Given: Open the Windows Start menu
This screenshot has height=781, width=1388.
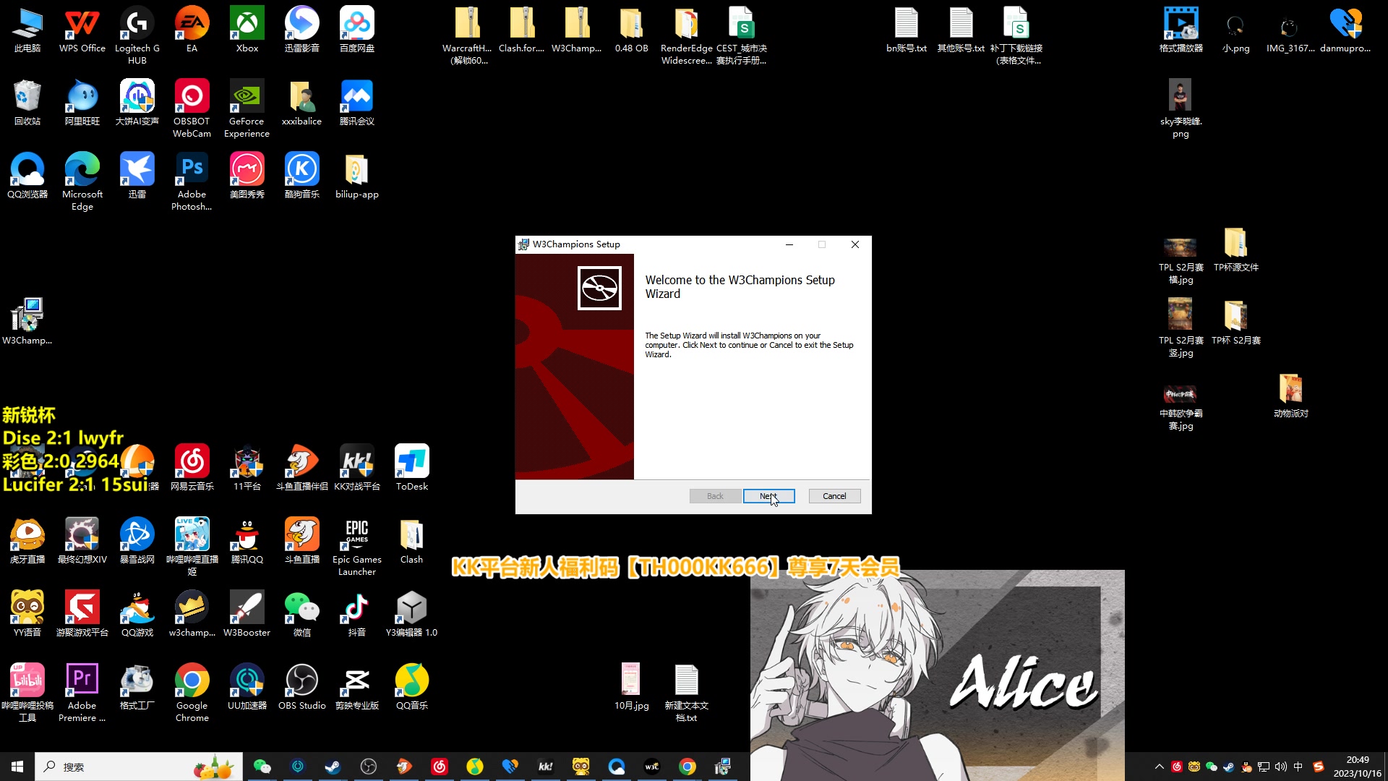Looking at the screenshot, I should click(x=17, y=767).
